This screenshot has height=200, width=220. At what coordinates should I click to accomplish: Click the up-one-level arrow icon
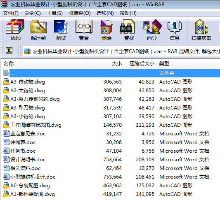[9, 50]
